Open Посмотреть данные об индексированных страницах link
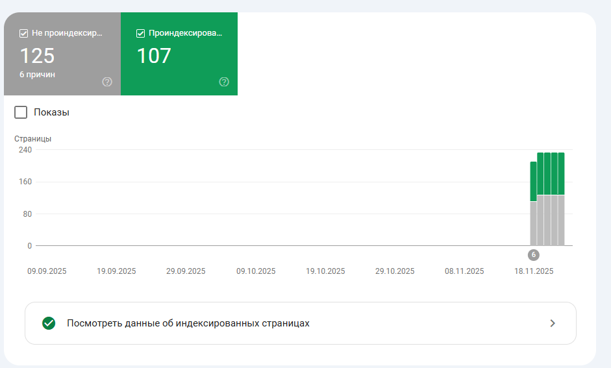Screen dimensions: 611x368 pyautogui.click(x=188, y=323)
